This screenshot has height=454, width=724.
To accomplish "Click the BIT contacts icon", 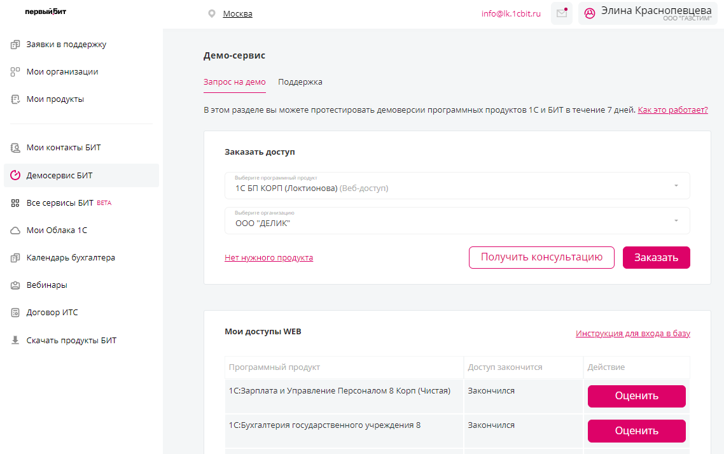I will tap(15, 148).
